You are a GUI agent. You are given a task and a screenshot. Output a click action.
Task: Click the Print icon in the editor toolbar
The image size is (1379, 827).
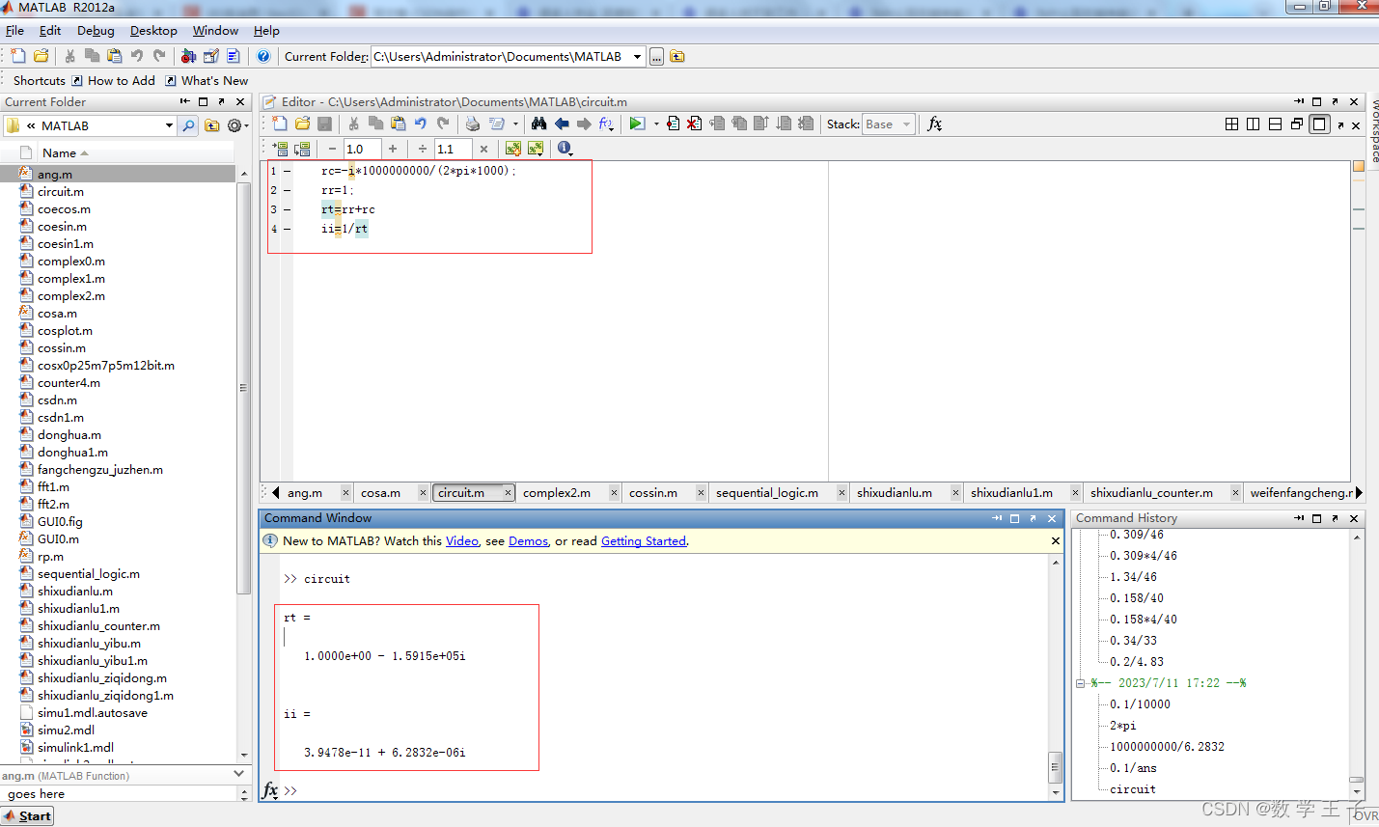[x=472, y=124]
